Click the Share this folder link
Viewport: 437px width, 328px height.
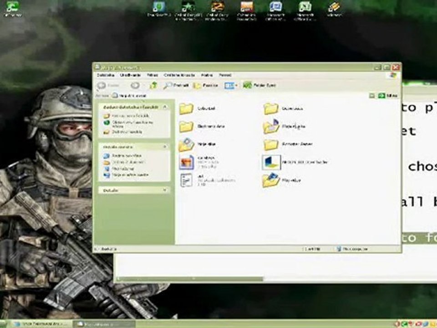(123, 132)
